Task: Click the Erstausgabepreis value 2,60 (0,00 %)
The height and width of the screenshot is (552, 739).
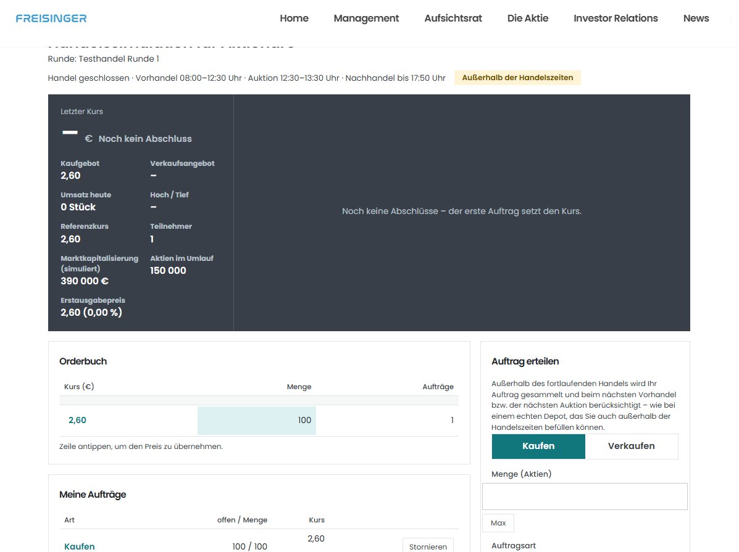Action: 91,312
